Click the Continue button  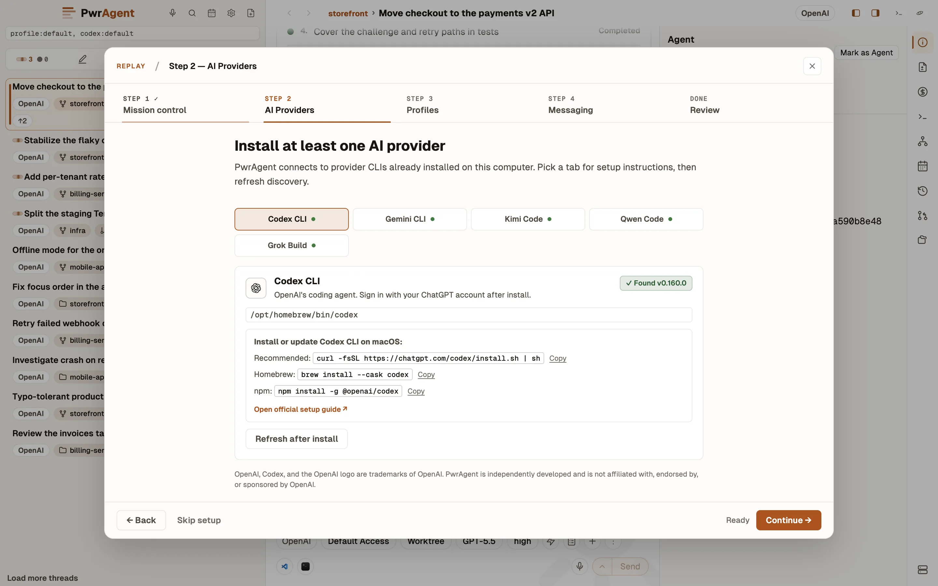click(789, 520)
